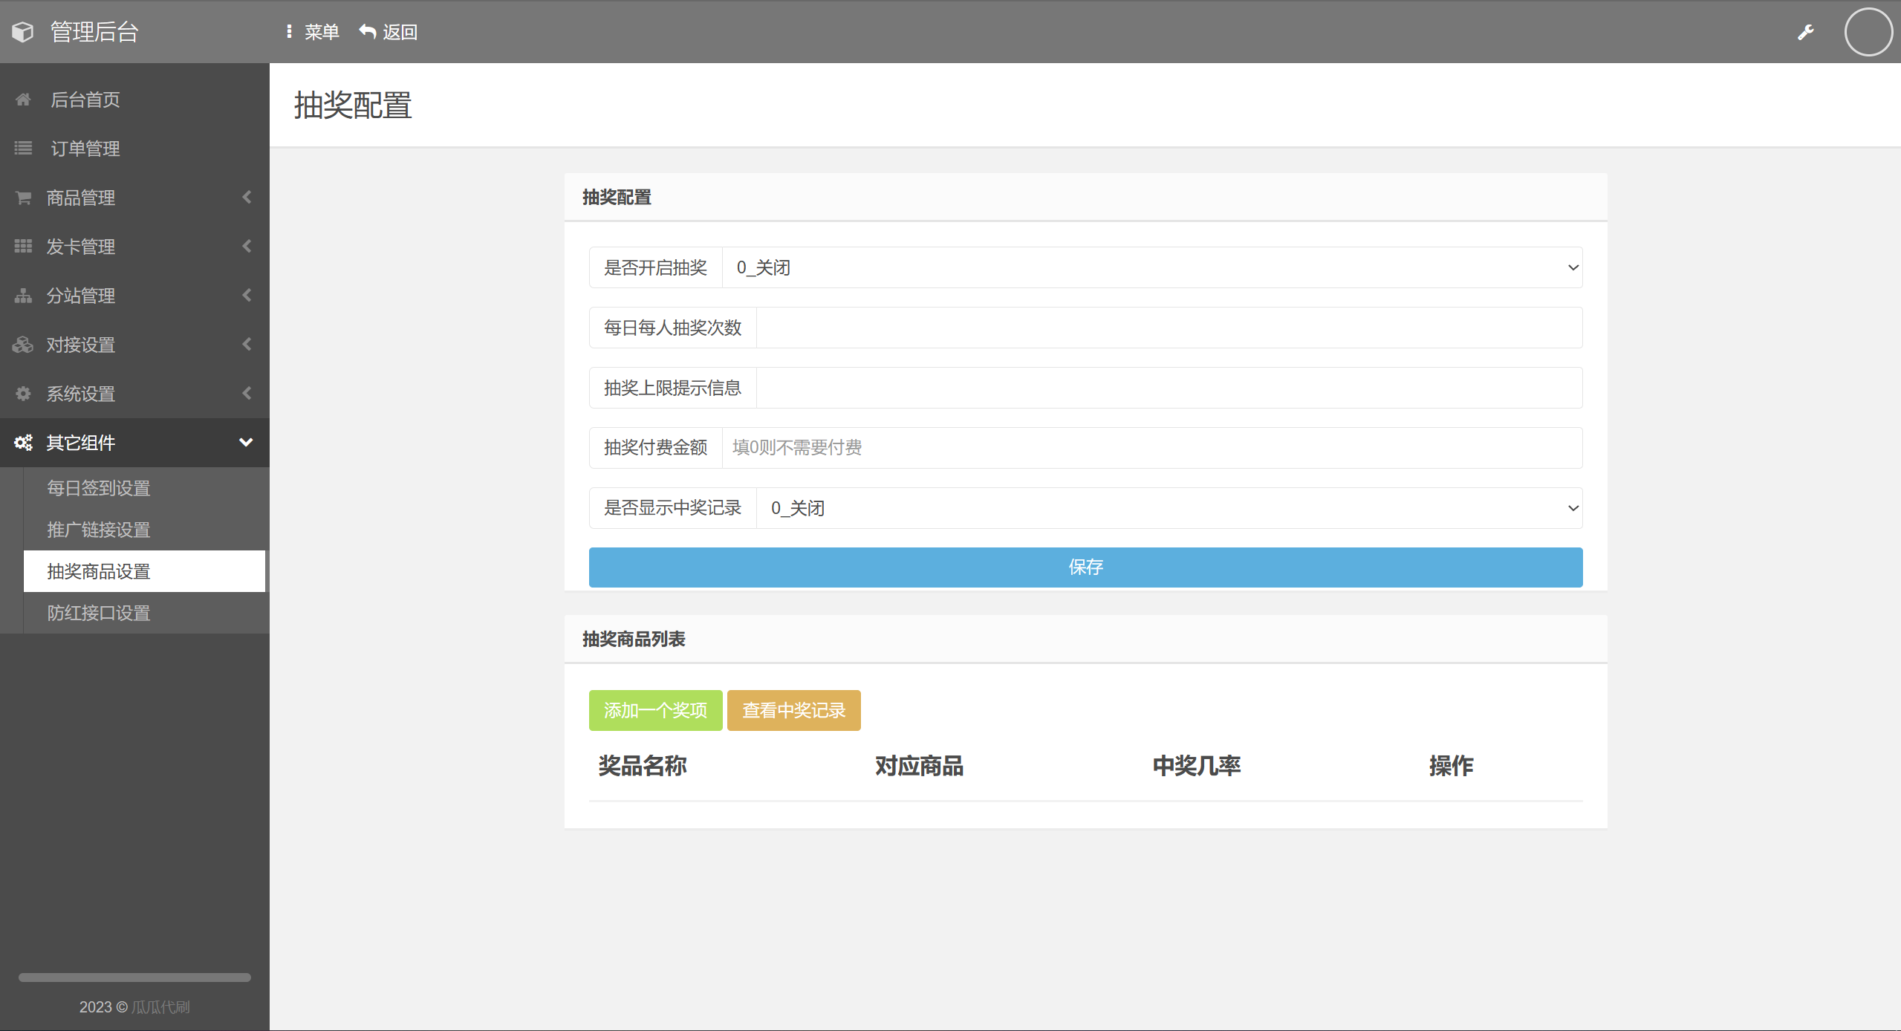Click the blue 保存 button

[x=1085, y=567]
